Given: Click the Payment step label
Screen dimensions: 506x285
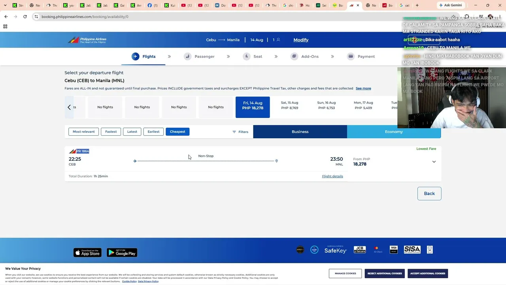Looking at the screenshot, I should tap(366, 57).
